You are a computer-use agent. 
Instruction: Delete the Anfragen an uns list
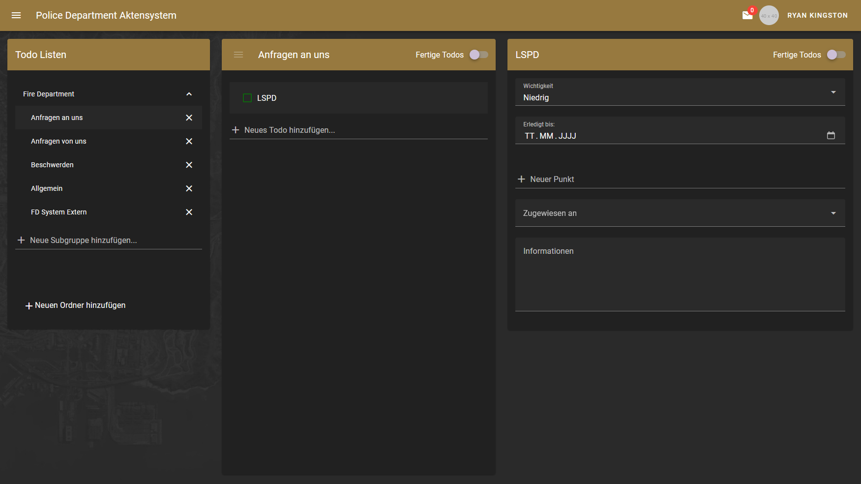click(x=189, y=118)
